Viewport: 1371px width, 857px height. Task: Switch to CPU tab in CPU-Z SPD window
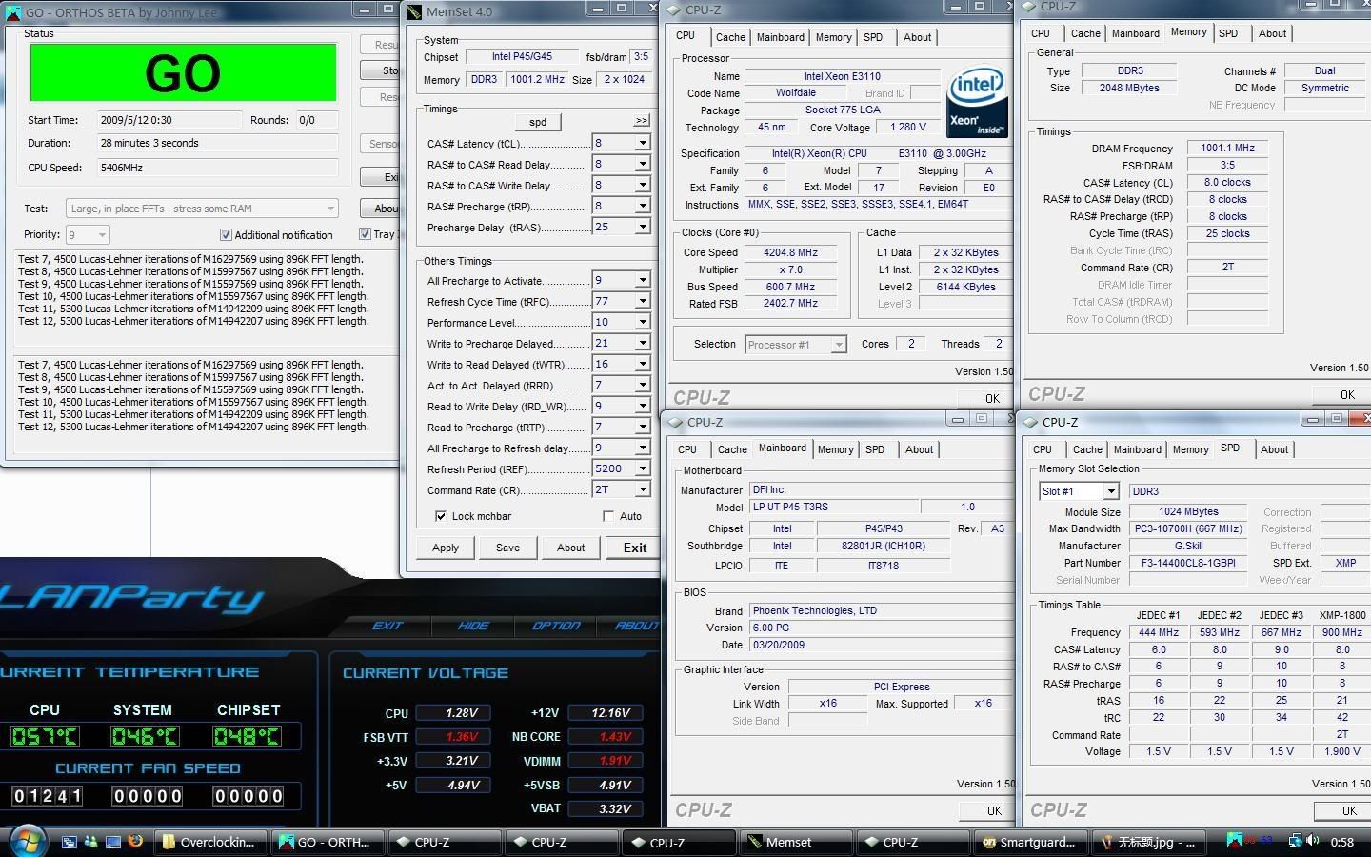pos(1043,449)
